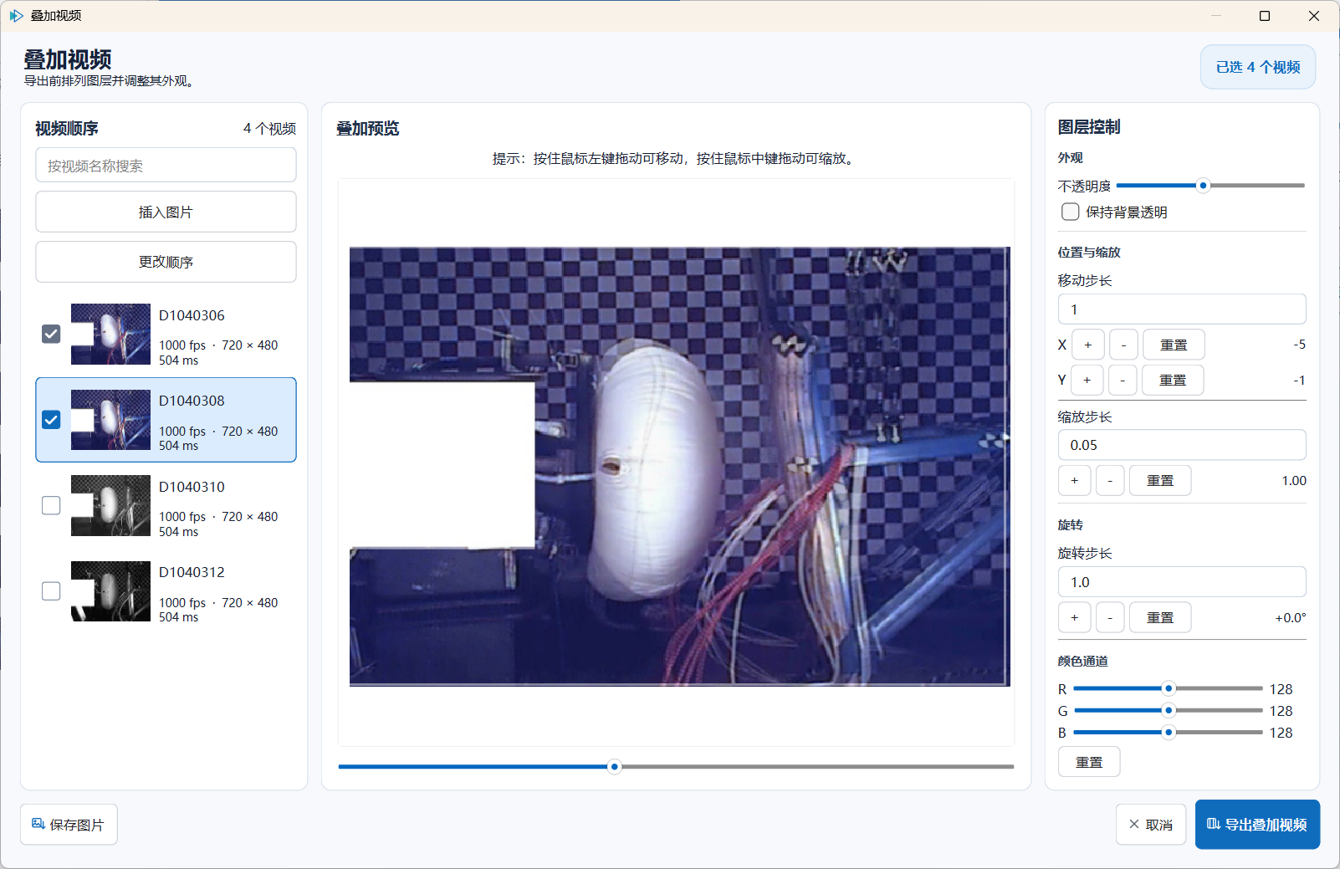Adjust the R color channel slider
The image size is (1340, 869).
pyautogui.click(x=1169, y=688)
